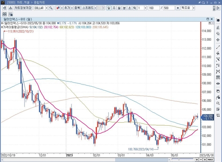The image size is (222, 162).
Task: Select the arrow line drawing tool
Action: coord(218,59)
